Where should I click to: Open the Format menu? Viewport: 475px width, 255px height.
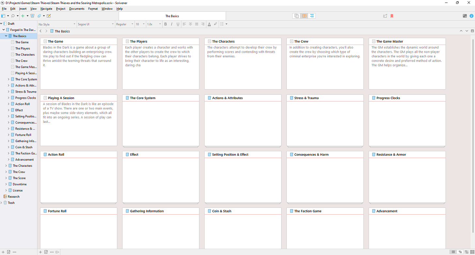pos(93,9)
